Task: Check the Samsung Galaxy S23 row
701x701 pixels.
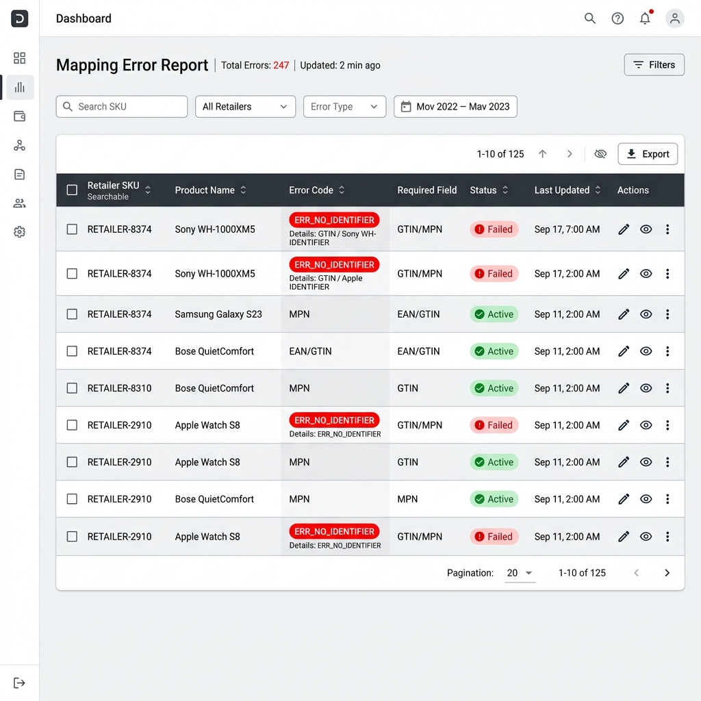Action: coord(72,314)
